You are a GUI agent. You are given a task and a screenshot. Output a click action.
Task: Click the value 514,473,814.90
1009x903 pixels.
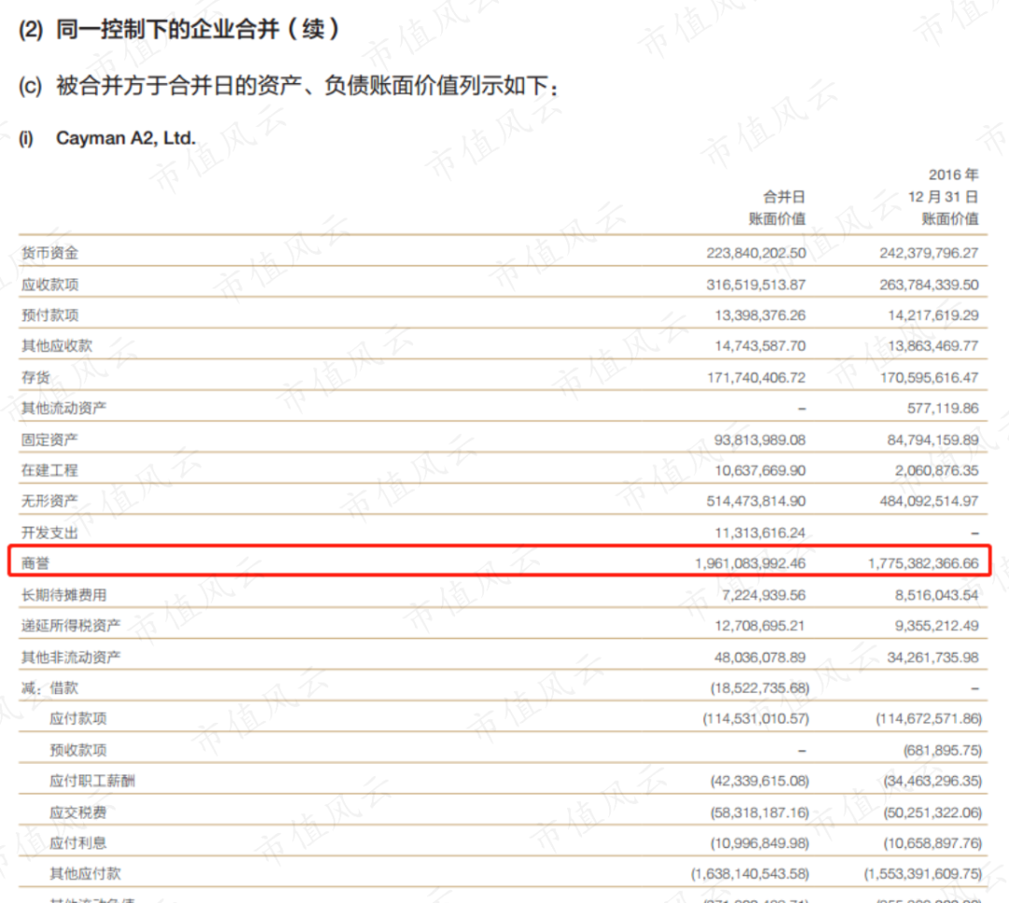(756, 501)
